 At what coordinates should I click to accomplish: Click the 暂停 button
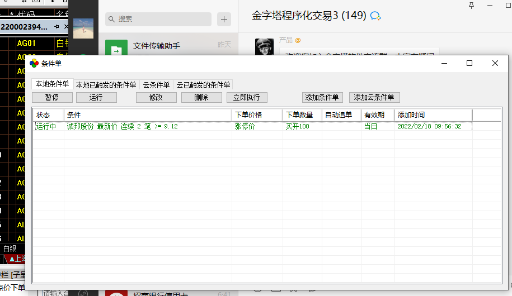(52, 98)
